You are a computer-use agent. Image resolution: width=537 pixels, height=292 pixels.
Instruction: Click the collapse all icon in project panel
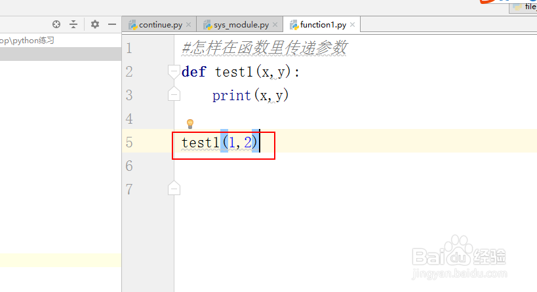(73, 24)
